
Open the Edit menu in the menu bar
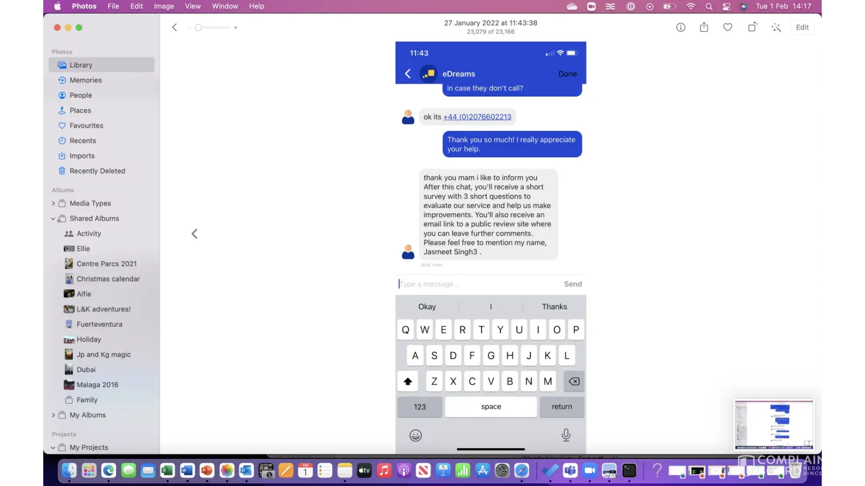pos(137,6)
